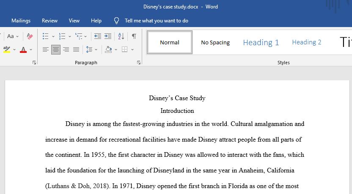
Task: Click the words "Anaheim, California" in the text
Action: pos(266,170)
